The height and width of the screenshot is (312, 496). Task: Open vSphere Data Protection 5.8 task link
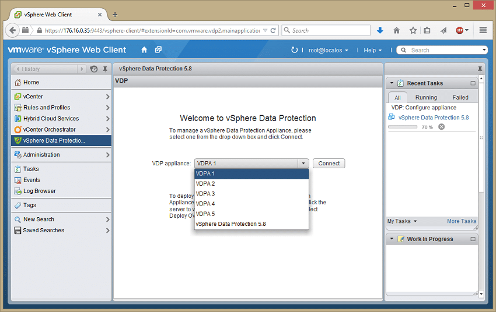[434, 118]
